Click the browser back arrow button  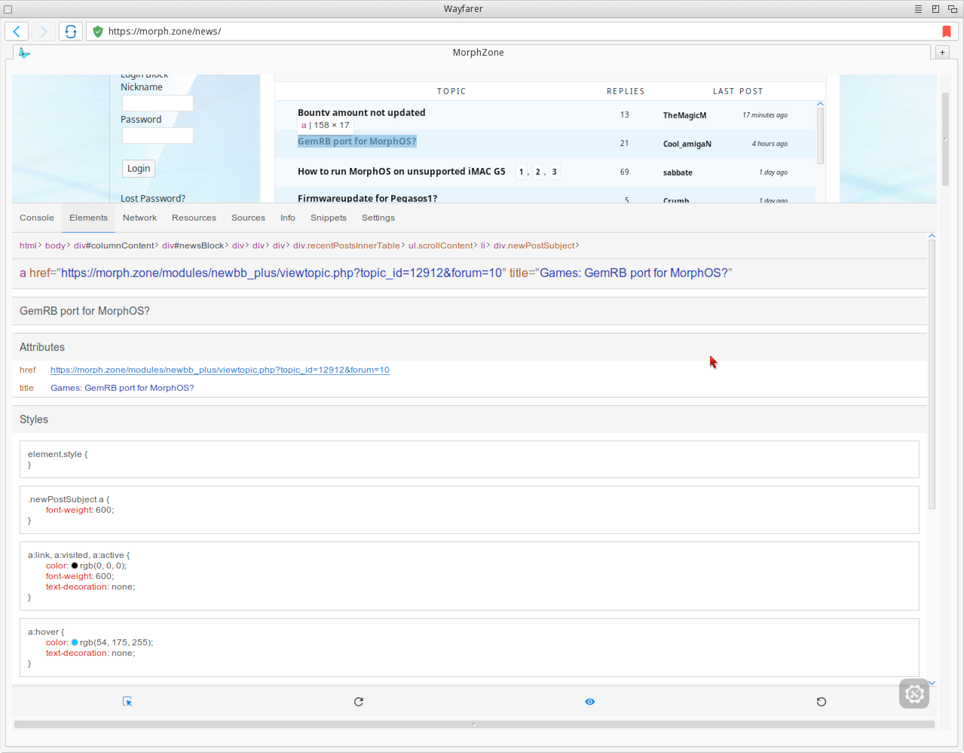[17, 32]
